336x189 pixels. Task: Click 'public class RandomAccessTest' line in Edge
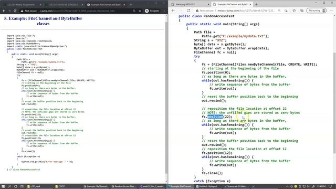(x=206, y=16)
